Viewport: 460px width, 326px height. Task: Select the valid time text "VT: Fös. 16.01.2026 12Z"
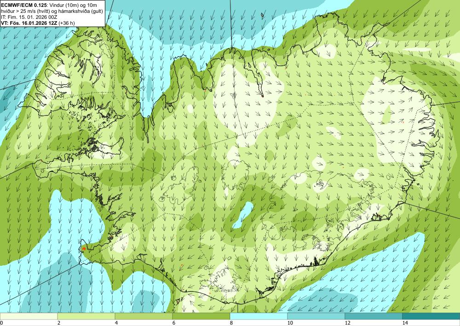[x=29, y=23]
